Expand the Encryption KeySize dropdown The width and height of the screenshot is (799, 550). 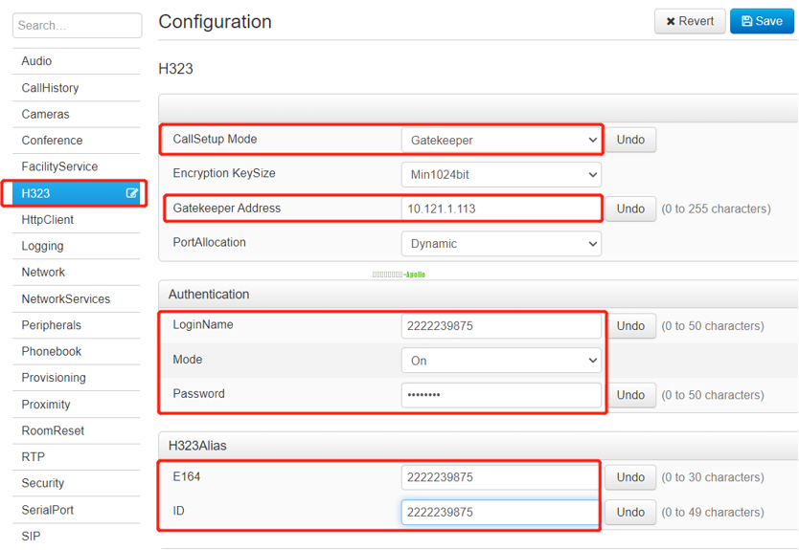[x=501, y=174]
